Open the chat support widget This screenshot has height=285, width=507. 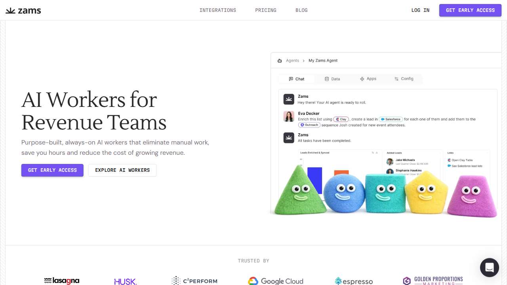click(489, 268)
